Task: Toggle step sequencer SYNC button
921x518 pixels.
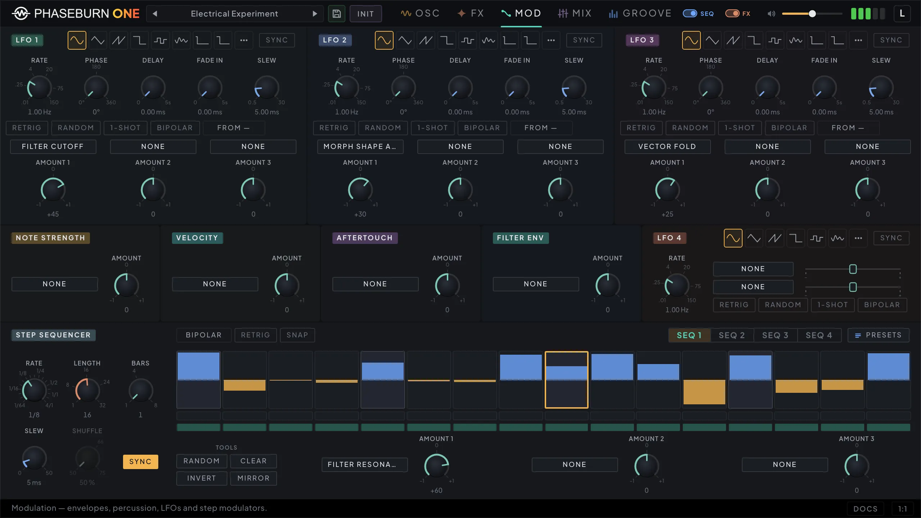Action: pyautogui.click(x=140, y=462)
